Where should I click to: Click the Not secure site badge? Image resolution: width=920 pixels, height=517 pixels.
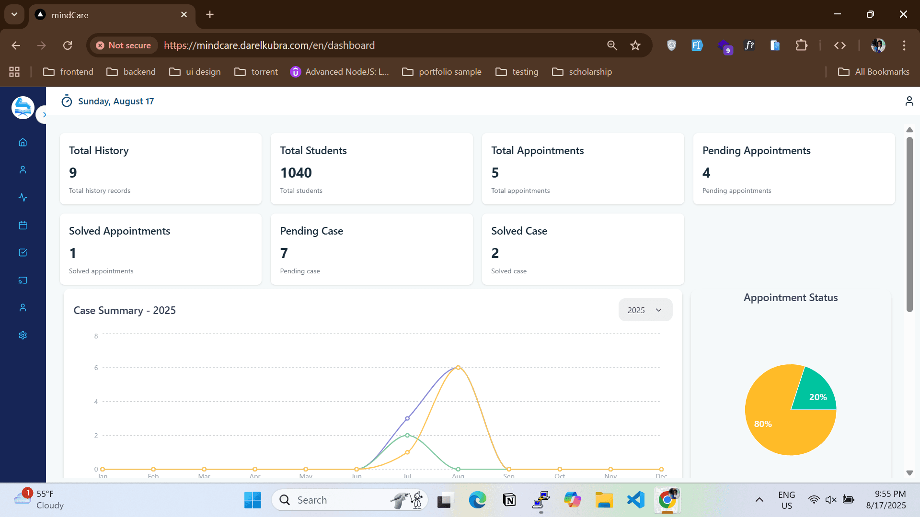coord(124,45)
